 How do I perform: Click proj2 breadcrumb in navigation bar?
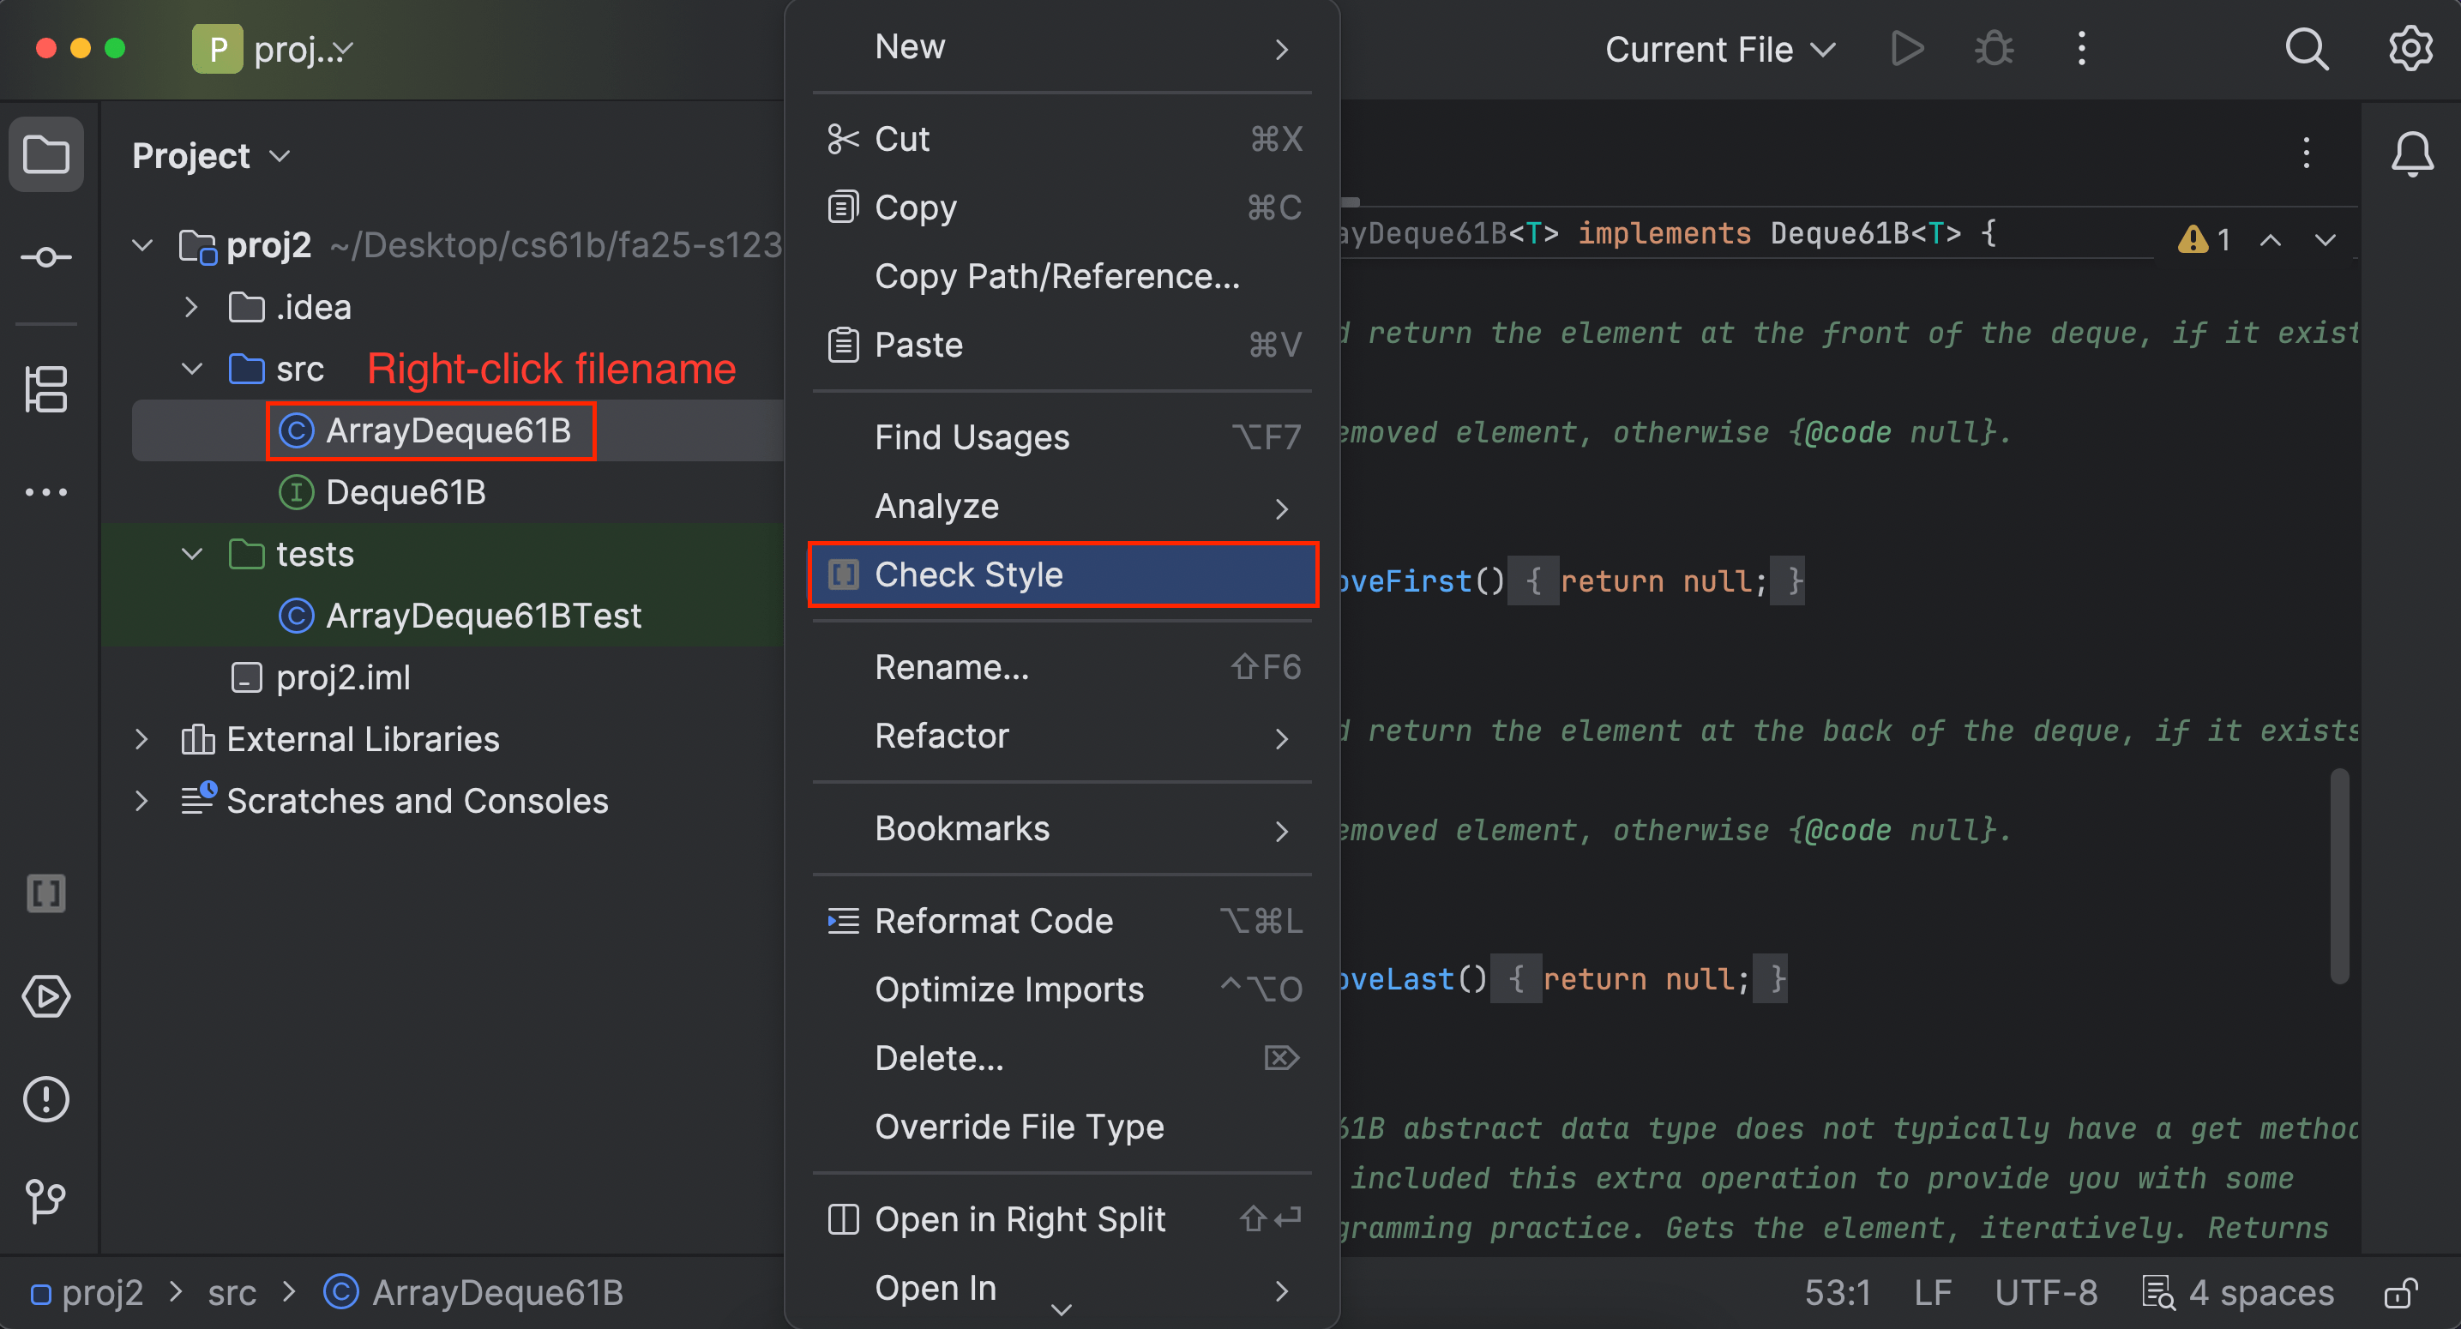87,1293
